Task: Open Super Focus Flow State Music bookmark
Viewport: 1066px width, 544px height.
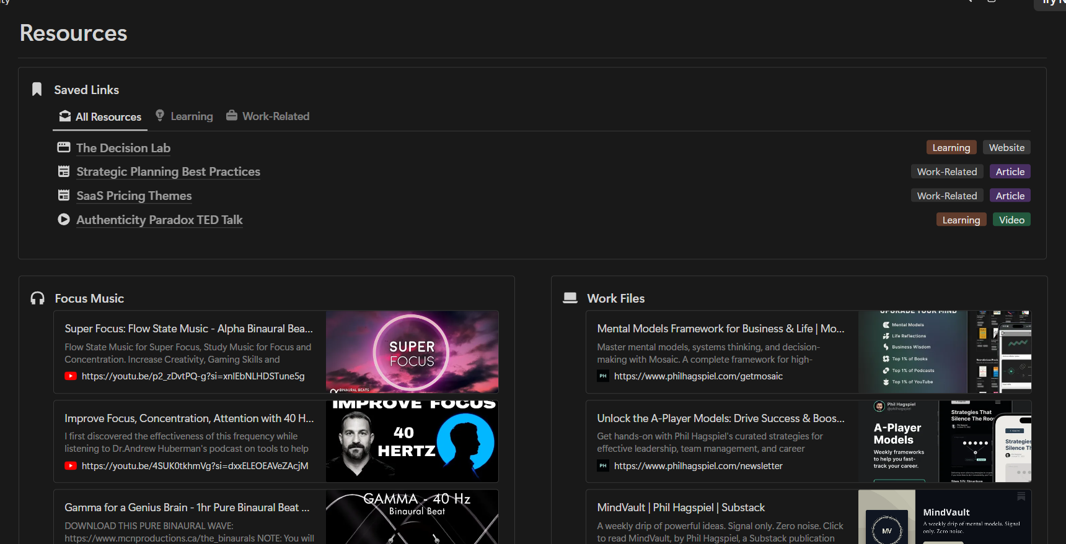Action: (x=188, y=329)
